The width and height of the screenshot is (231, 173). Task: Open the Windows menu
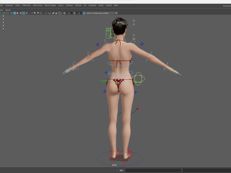click(9, 5)
